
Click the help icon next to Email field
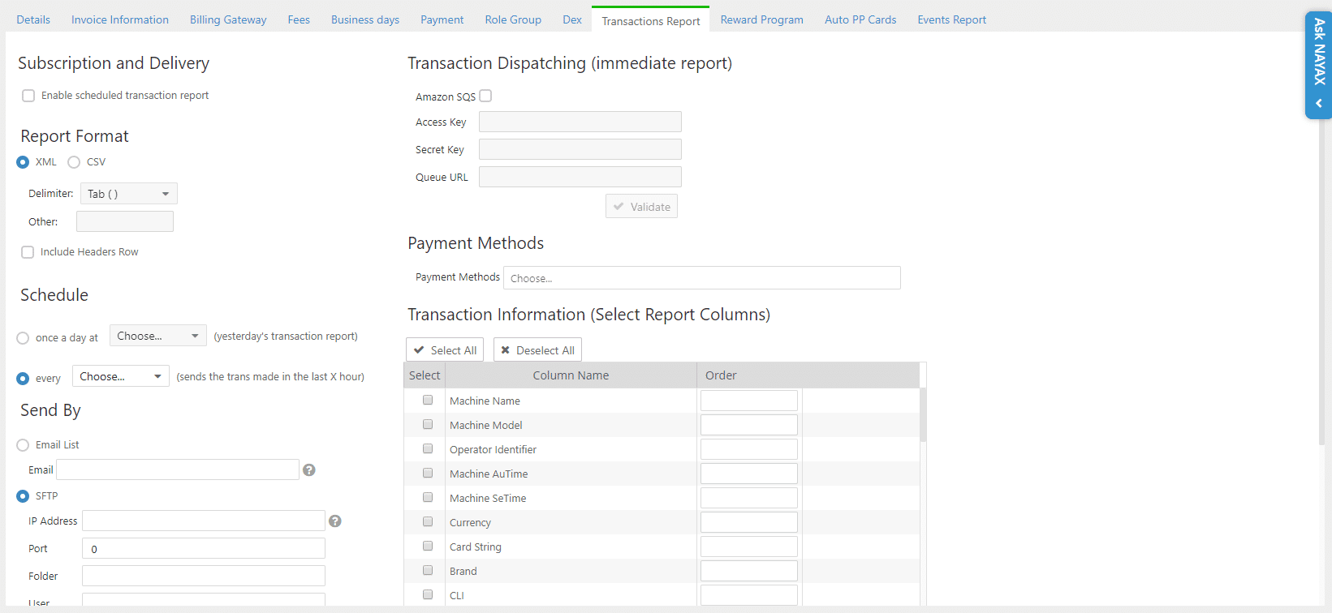[308, 470]
